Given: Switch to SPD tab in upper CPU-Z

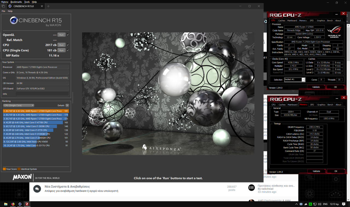Looking at the screenshot, I should click(x=312, y=20).
